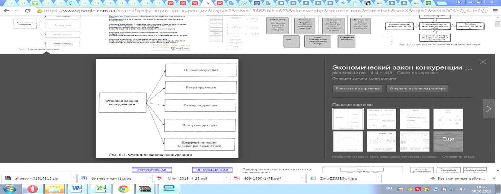Image resolution: width=501 pixels, height=194 pixels.
Task: Launch Opera from the taskbar
Action: [32, 189]
